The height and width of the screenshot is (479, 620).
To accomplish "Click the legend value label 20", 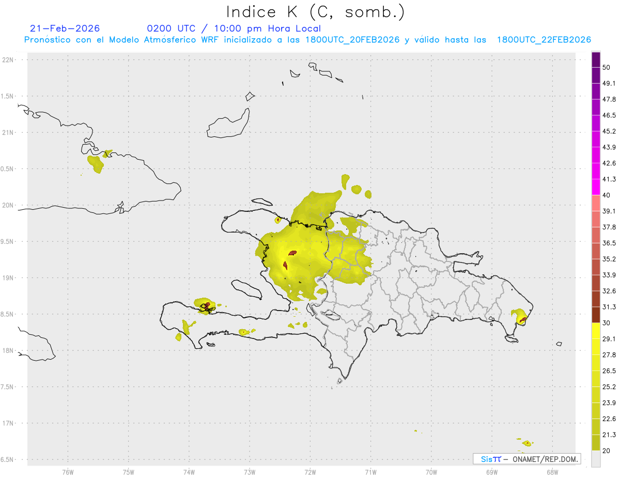I will point(606,451).
